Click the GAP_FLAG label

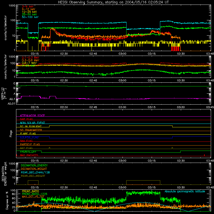pyautogui.click(x=26, y=119)
